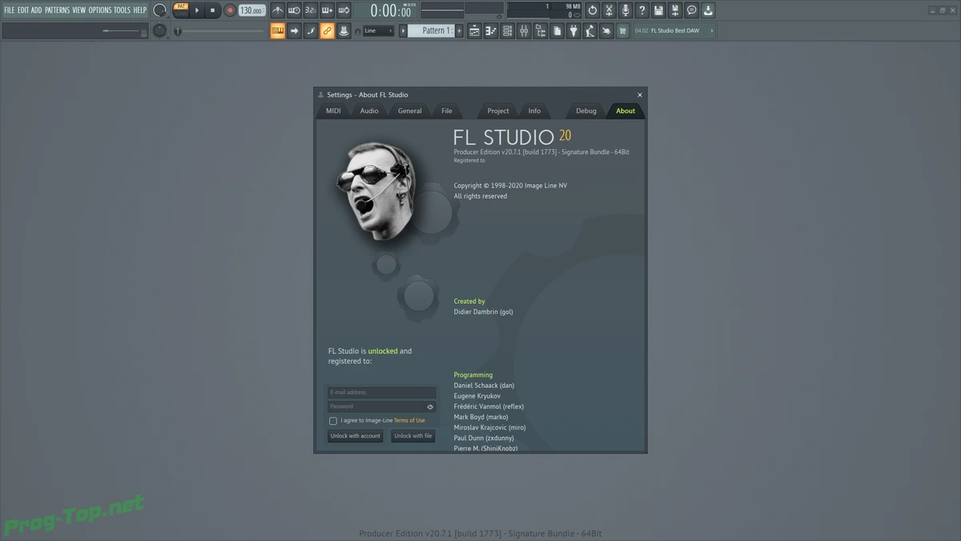The width and height of the screenshot is (961, 541).
Task: Click the 0:00:00 time display
Action: click(385, 10)
